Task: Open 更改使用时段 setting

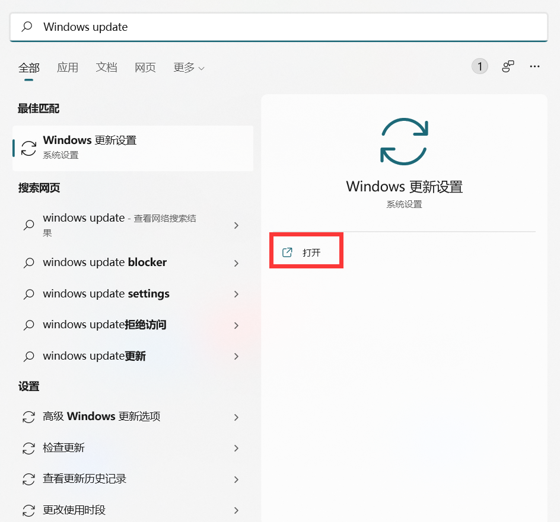Action: click(x=133, y=510)
